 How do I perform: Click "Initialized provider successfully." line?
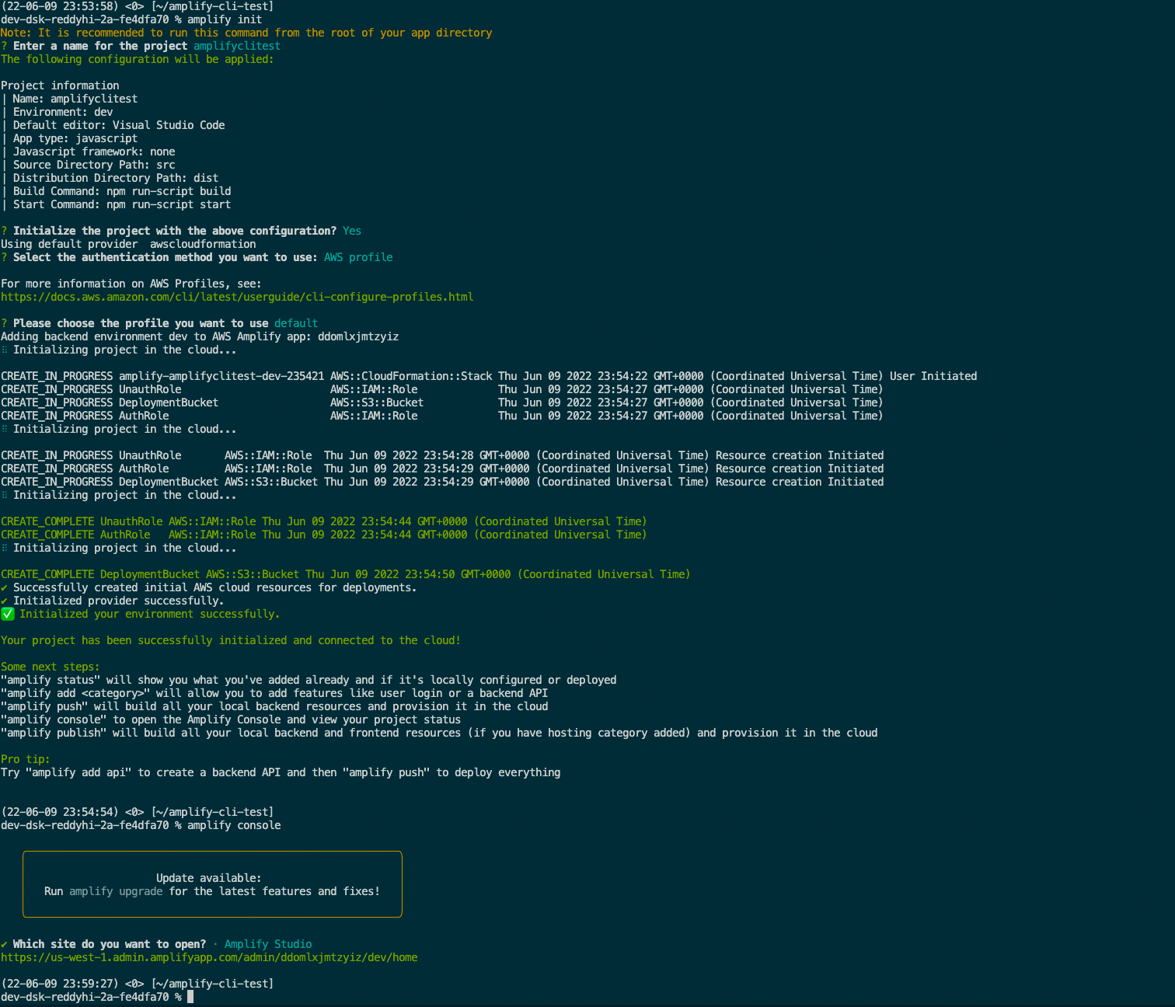click(113, 601)
